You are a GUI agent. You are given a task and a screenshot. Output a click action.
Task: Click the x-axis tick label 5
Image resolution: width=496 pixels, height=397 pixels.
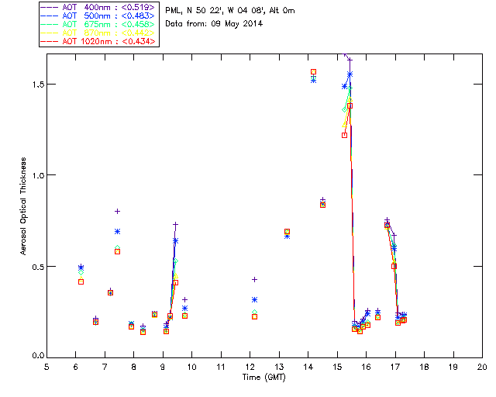(x=46, y=367)
